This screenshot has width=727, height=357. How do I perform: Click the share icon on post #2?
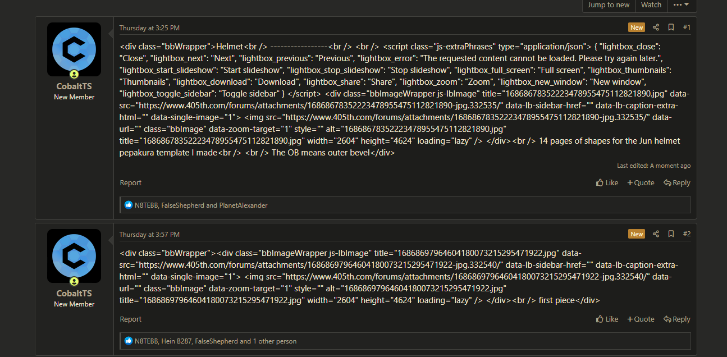pos(656,234)
